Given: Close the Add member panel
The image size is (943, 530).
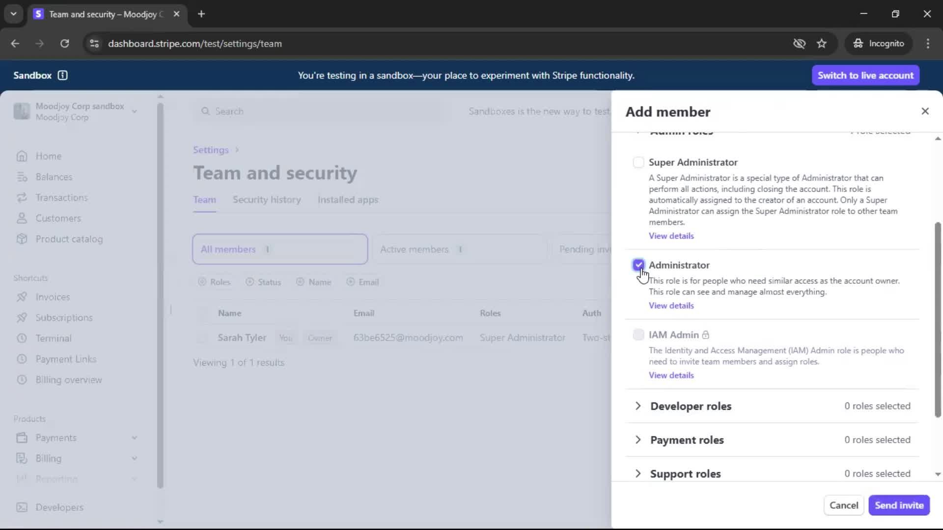Looking at the screenshot, I should point(925,111).
